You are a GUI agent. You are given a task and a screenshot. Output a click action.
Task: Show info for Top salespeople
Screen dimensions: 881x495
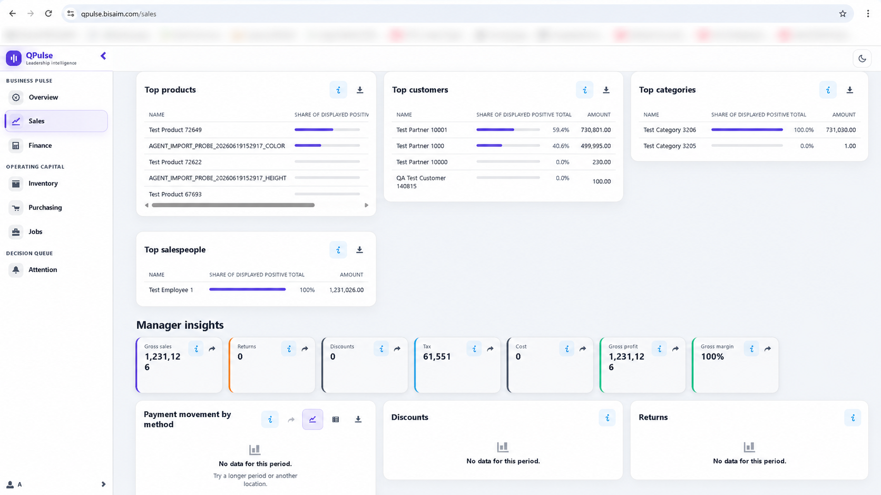338,250
